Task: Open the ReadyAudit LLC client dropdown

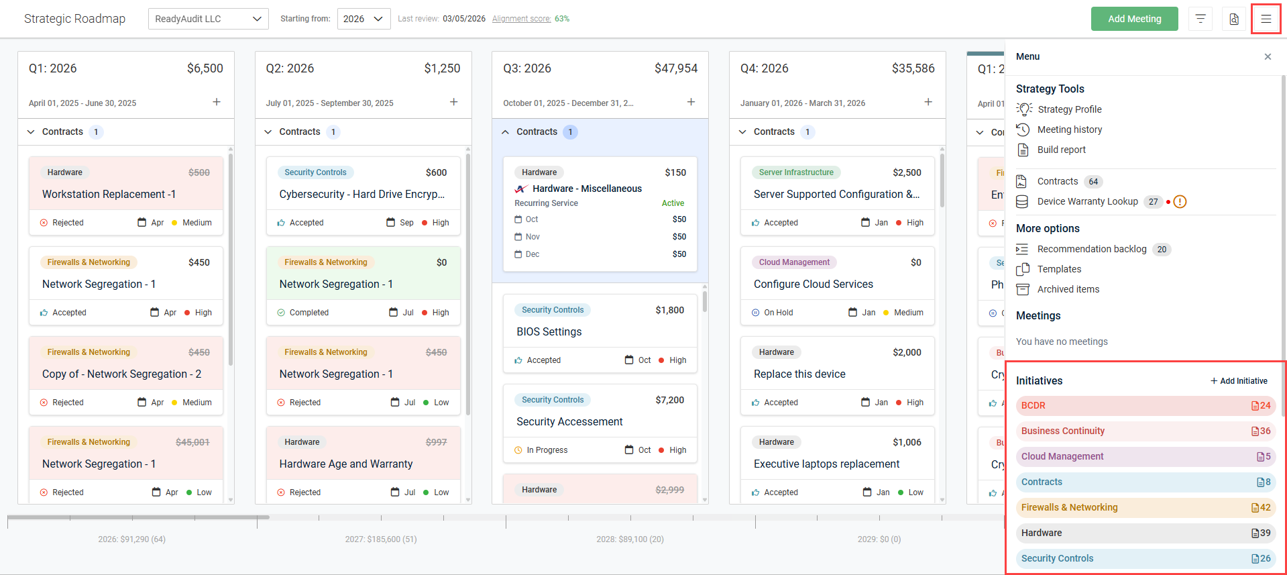Action: (208, 19)
